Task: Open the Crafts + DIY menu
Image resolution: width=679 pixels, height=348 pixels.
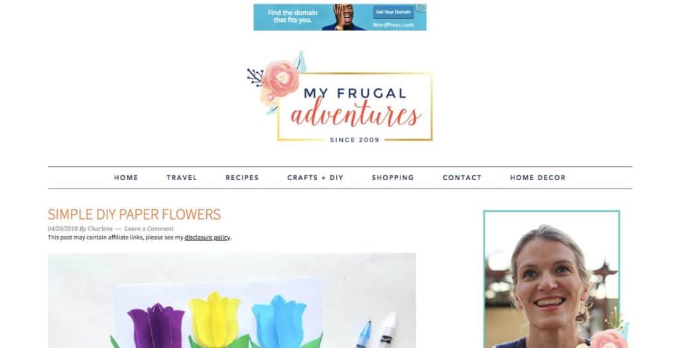Action: 315,178
